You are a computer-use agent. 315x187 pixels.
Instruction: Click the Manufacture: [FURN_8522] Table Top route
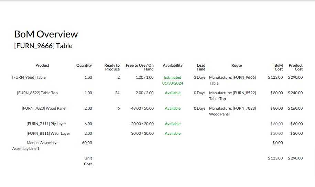coord(232,96)
